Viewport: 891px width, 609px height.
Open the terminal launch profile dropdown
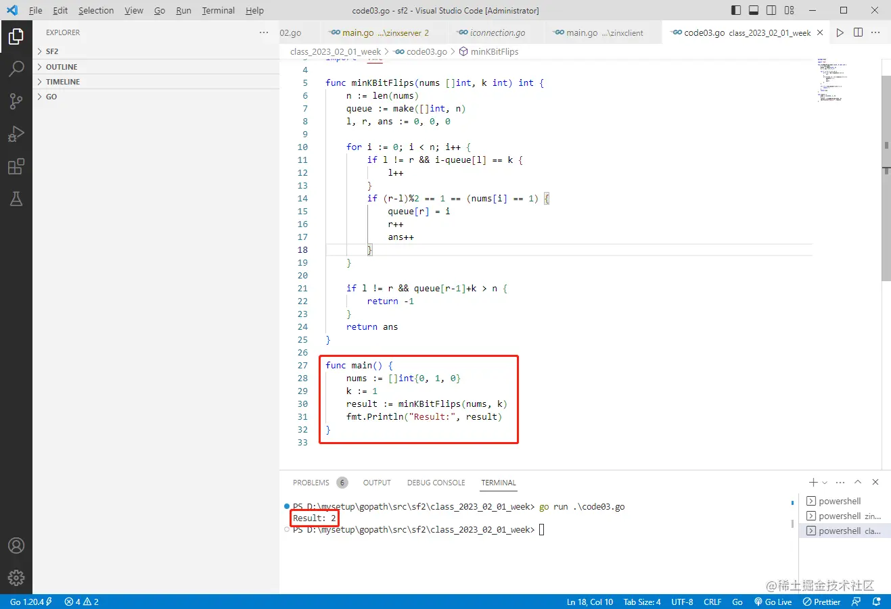(825, 483)
